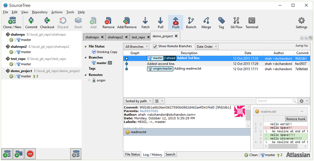Open the Sorted by path dropdown
314x161 pixels.
138,101
